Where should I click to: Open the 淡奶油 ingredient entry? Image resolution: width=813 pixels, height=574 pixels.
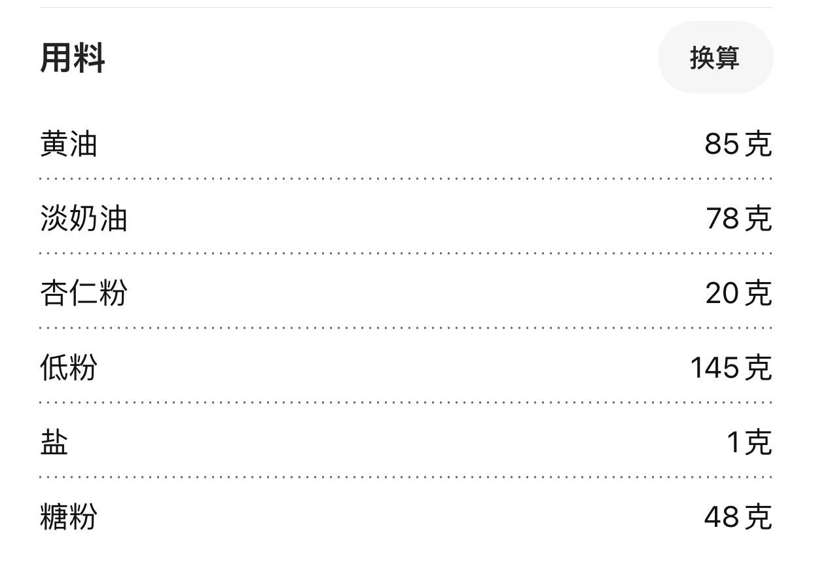point(84,219)
